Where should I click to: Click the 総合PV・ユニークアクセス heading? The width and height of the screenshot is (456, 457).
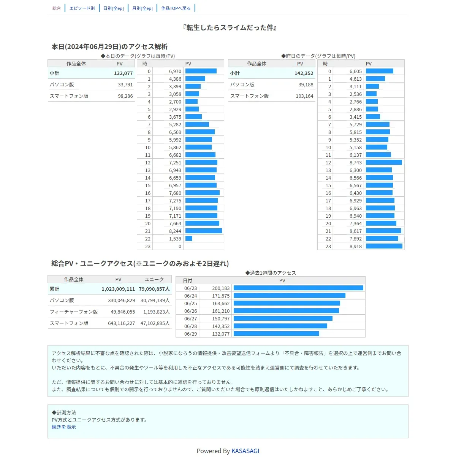tap(140, 264)
